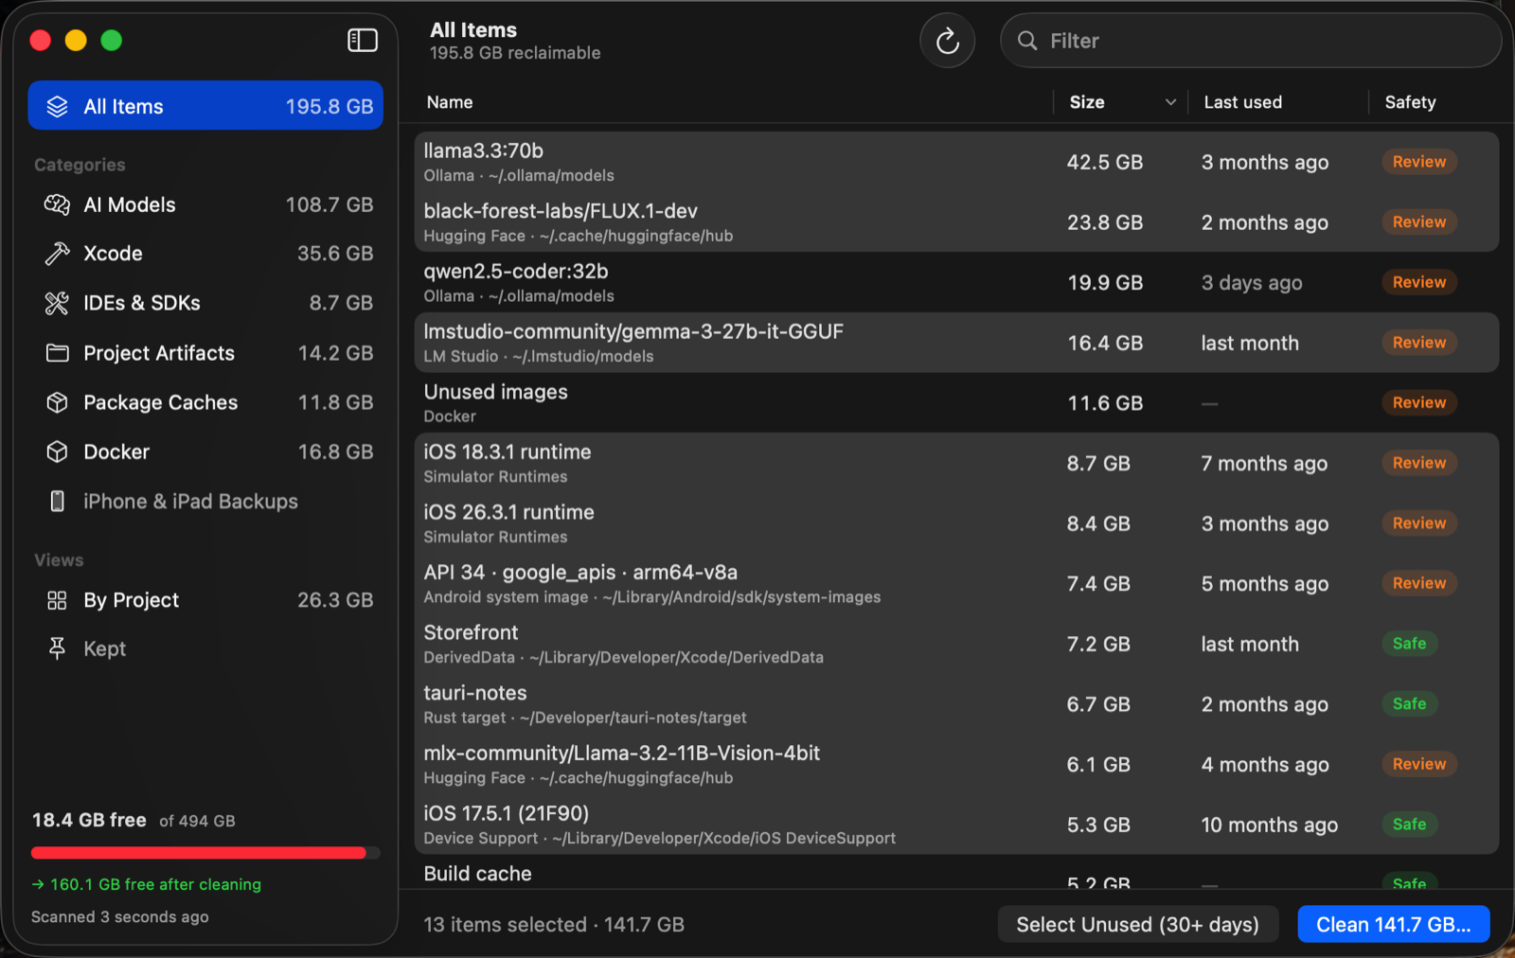Click the Project Artifacts folder icon
Viewport: 1515px width, 958px height.
point(58,353)
